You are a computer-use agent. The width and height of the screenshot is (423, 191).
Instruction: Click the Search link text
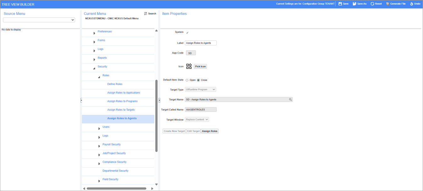(152, 14)
